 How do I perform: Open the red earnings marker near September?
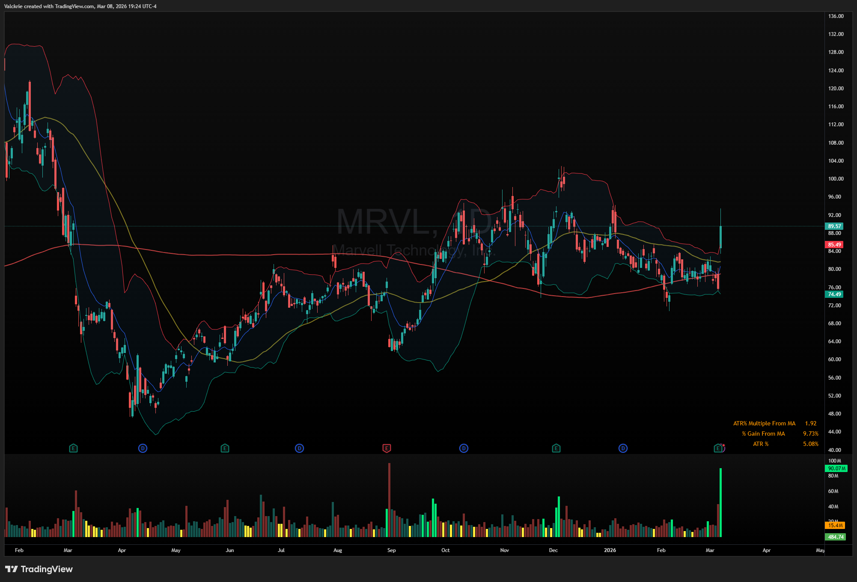click(x=387, y=448)
